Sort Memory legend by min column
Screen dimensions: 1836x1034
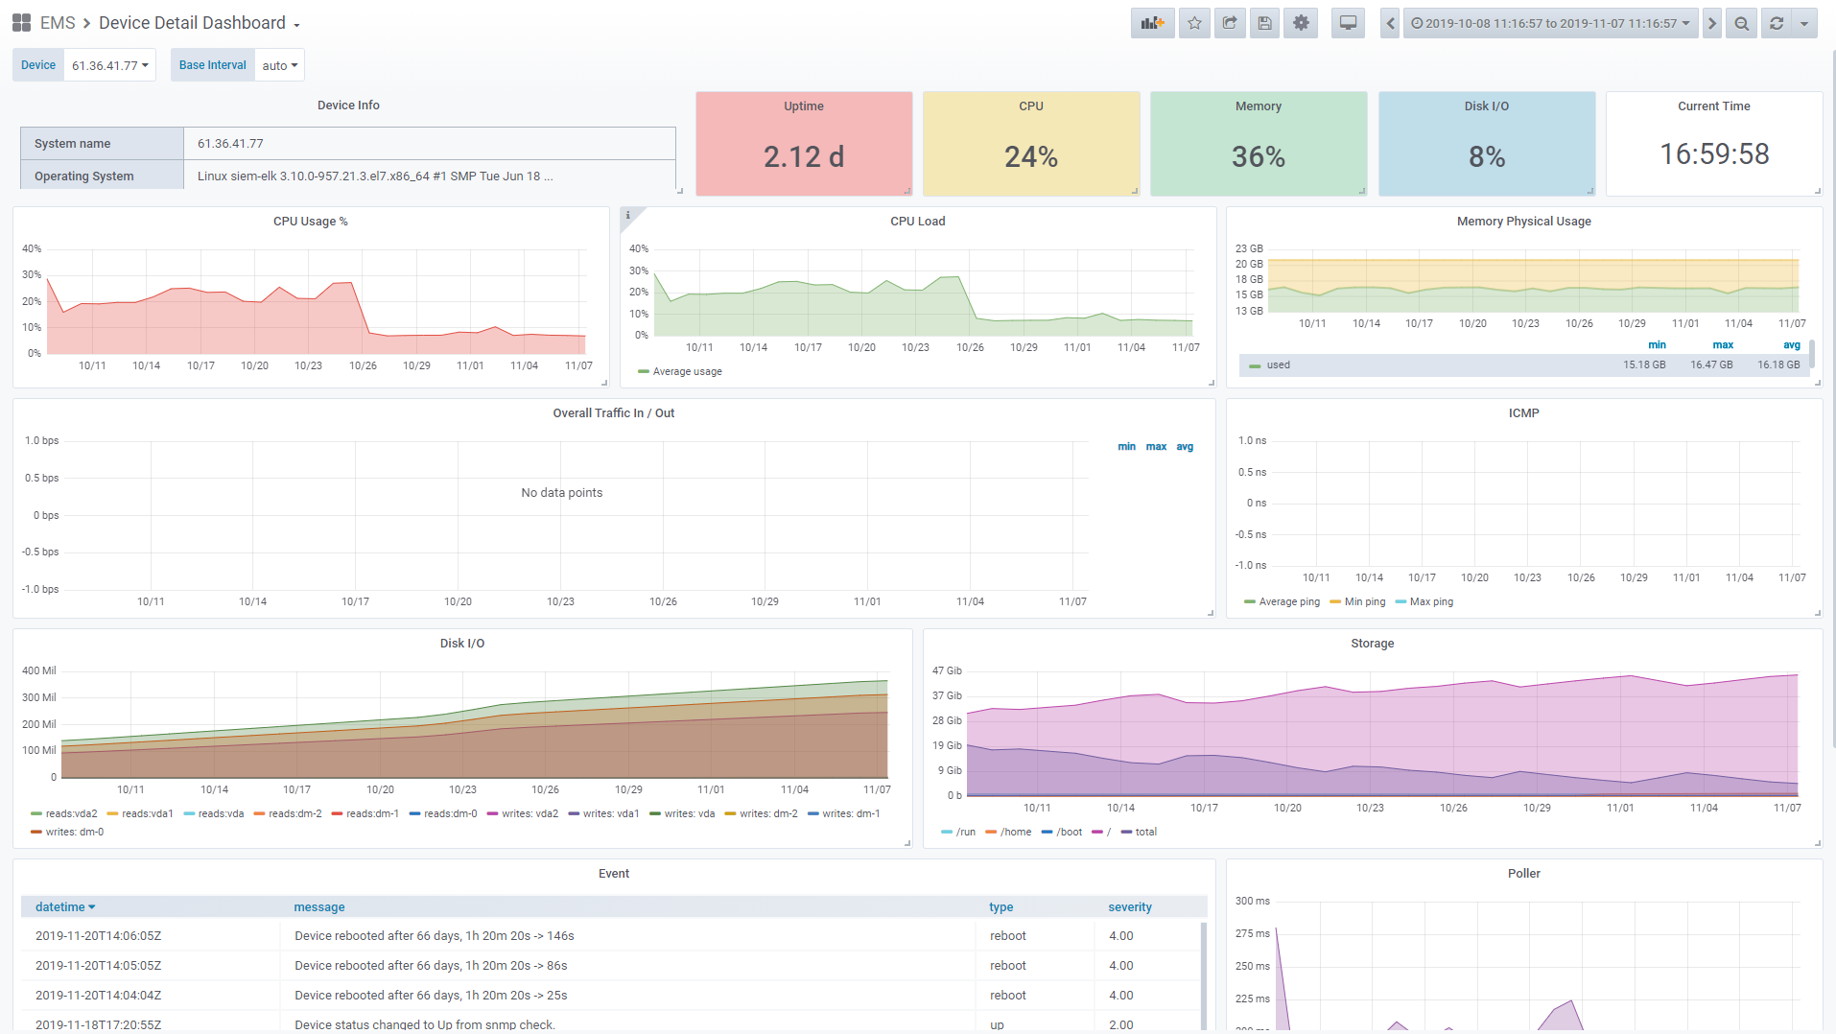coord(1657,345)
